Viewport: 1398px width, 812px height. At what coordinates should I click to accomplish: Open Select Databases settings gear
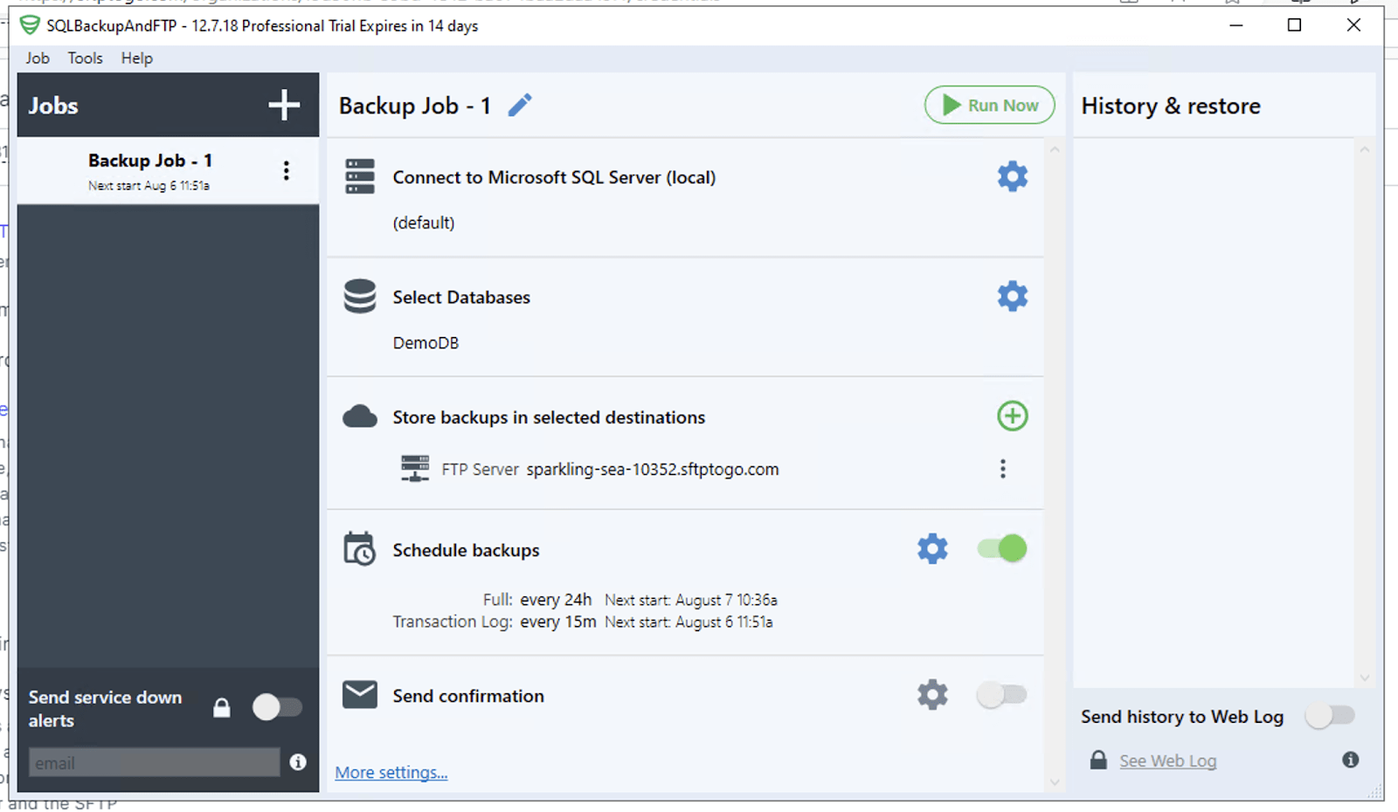pos(1011,296)
